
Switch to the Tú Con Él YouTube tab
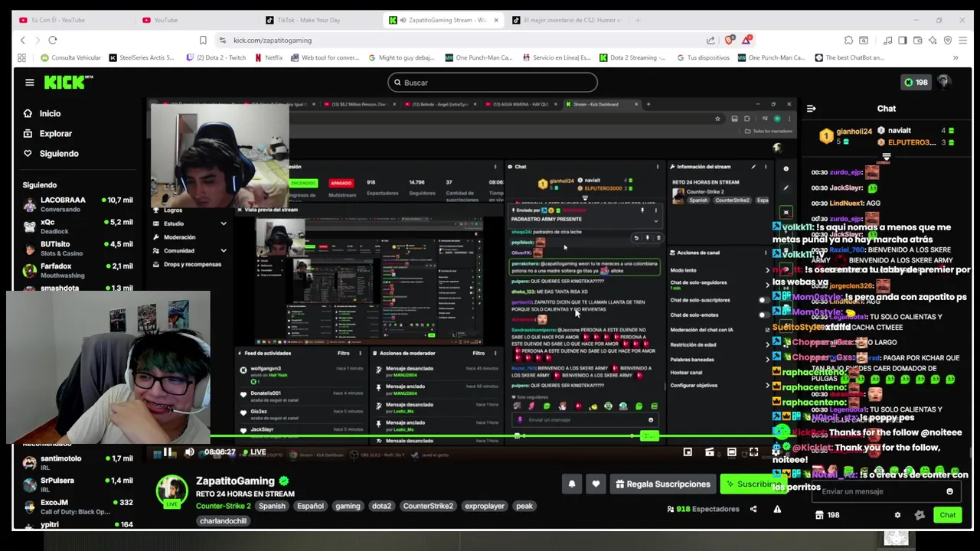click(73, 20)
